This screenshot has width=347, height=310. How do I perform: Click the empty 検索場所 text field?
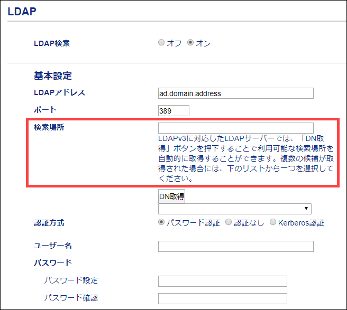point(236,128)
